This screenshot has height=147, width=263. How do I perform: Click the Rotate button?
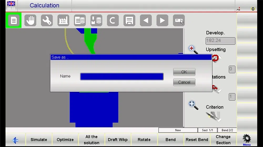tap(144, 140)
